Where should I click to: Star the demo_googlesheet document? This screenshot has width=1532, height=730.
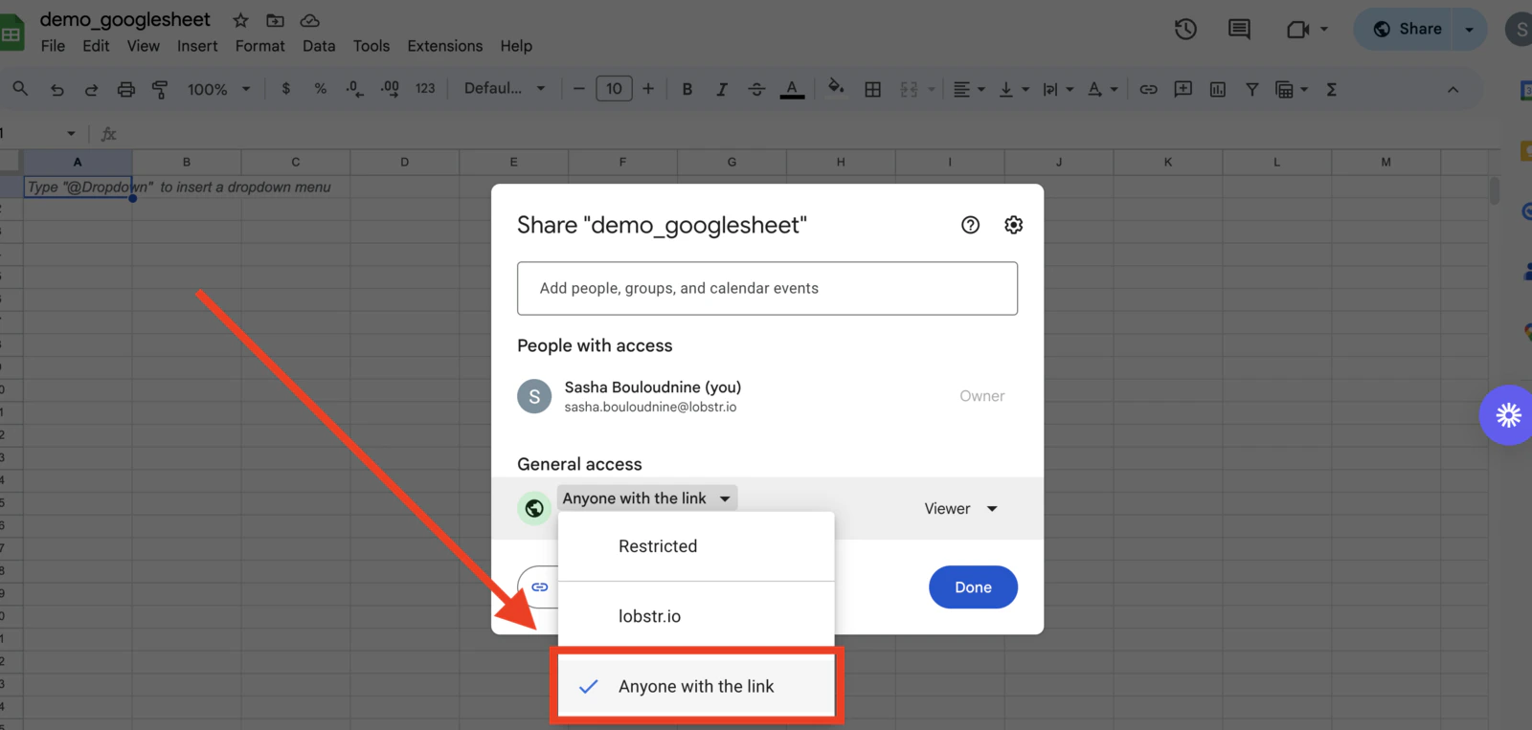pyautogui.click(x=240, y=20)
